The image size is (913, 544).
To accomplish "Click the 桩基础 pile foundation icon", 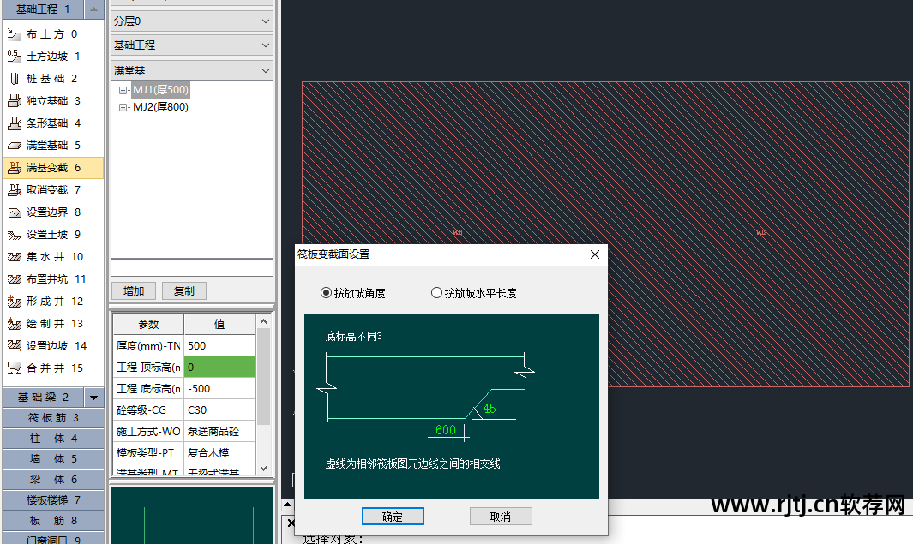I will pyautogui.click(x=14, y=79).
